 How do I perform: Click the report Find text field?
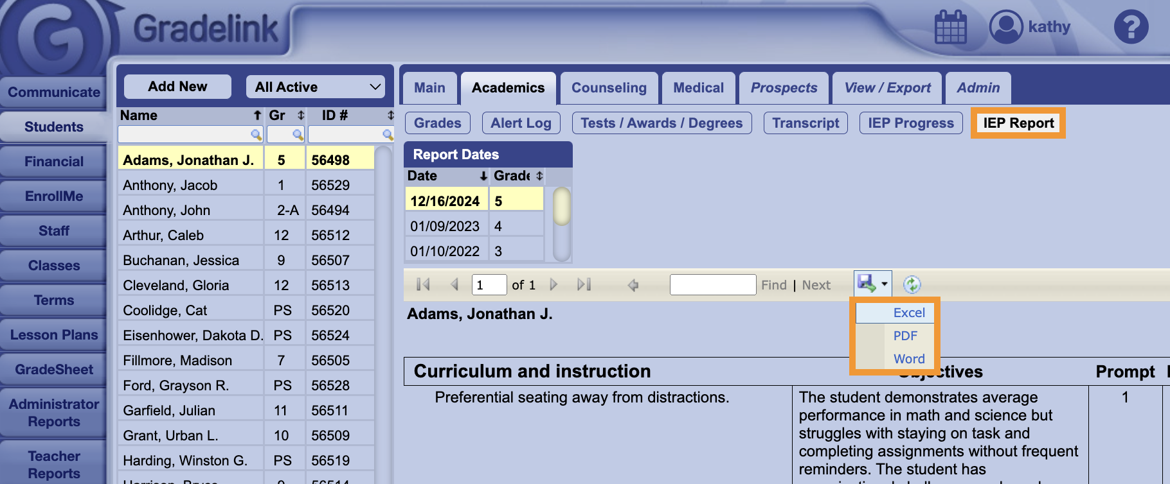click(x=713, y=284)
